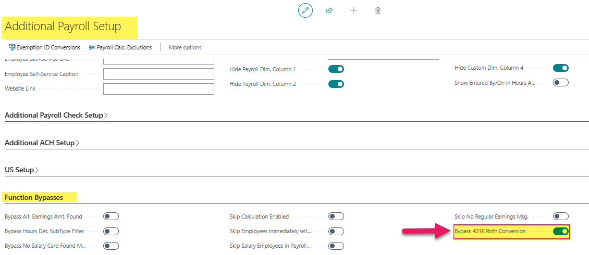Click the trash delete icon
589x255 pixels.
click(378, 10)
